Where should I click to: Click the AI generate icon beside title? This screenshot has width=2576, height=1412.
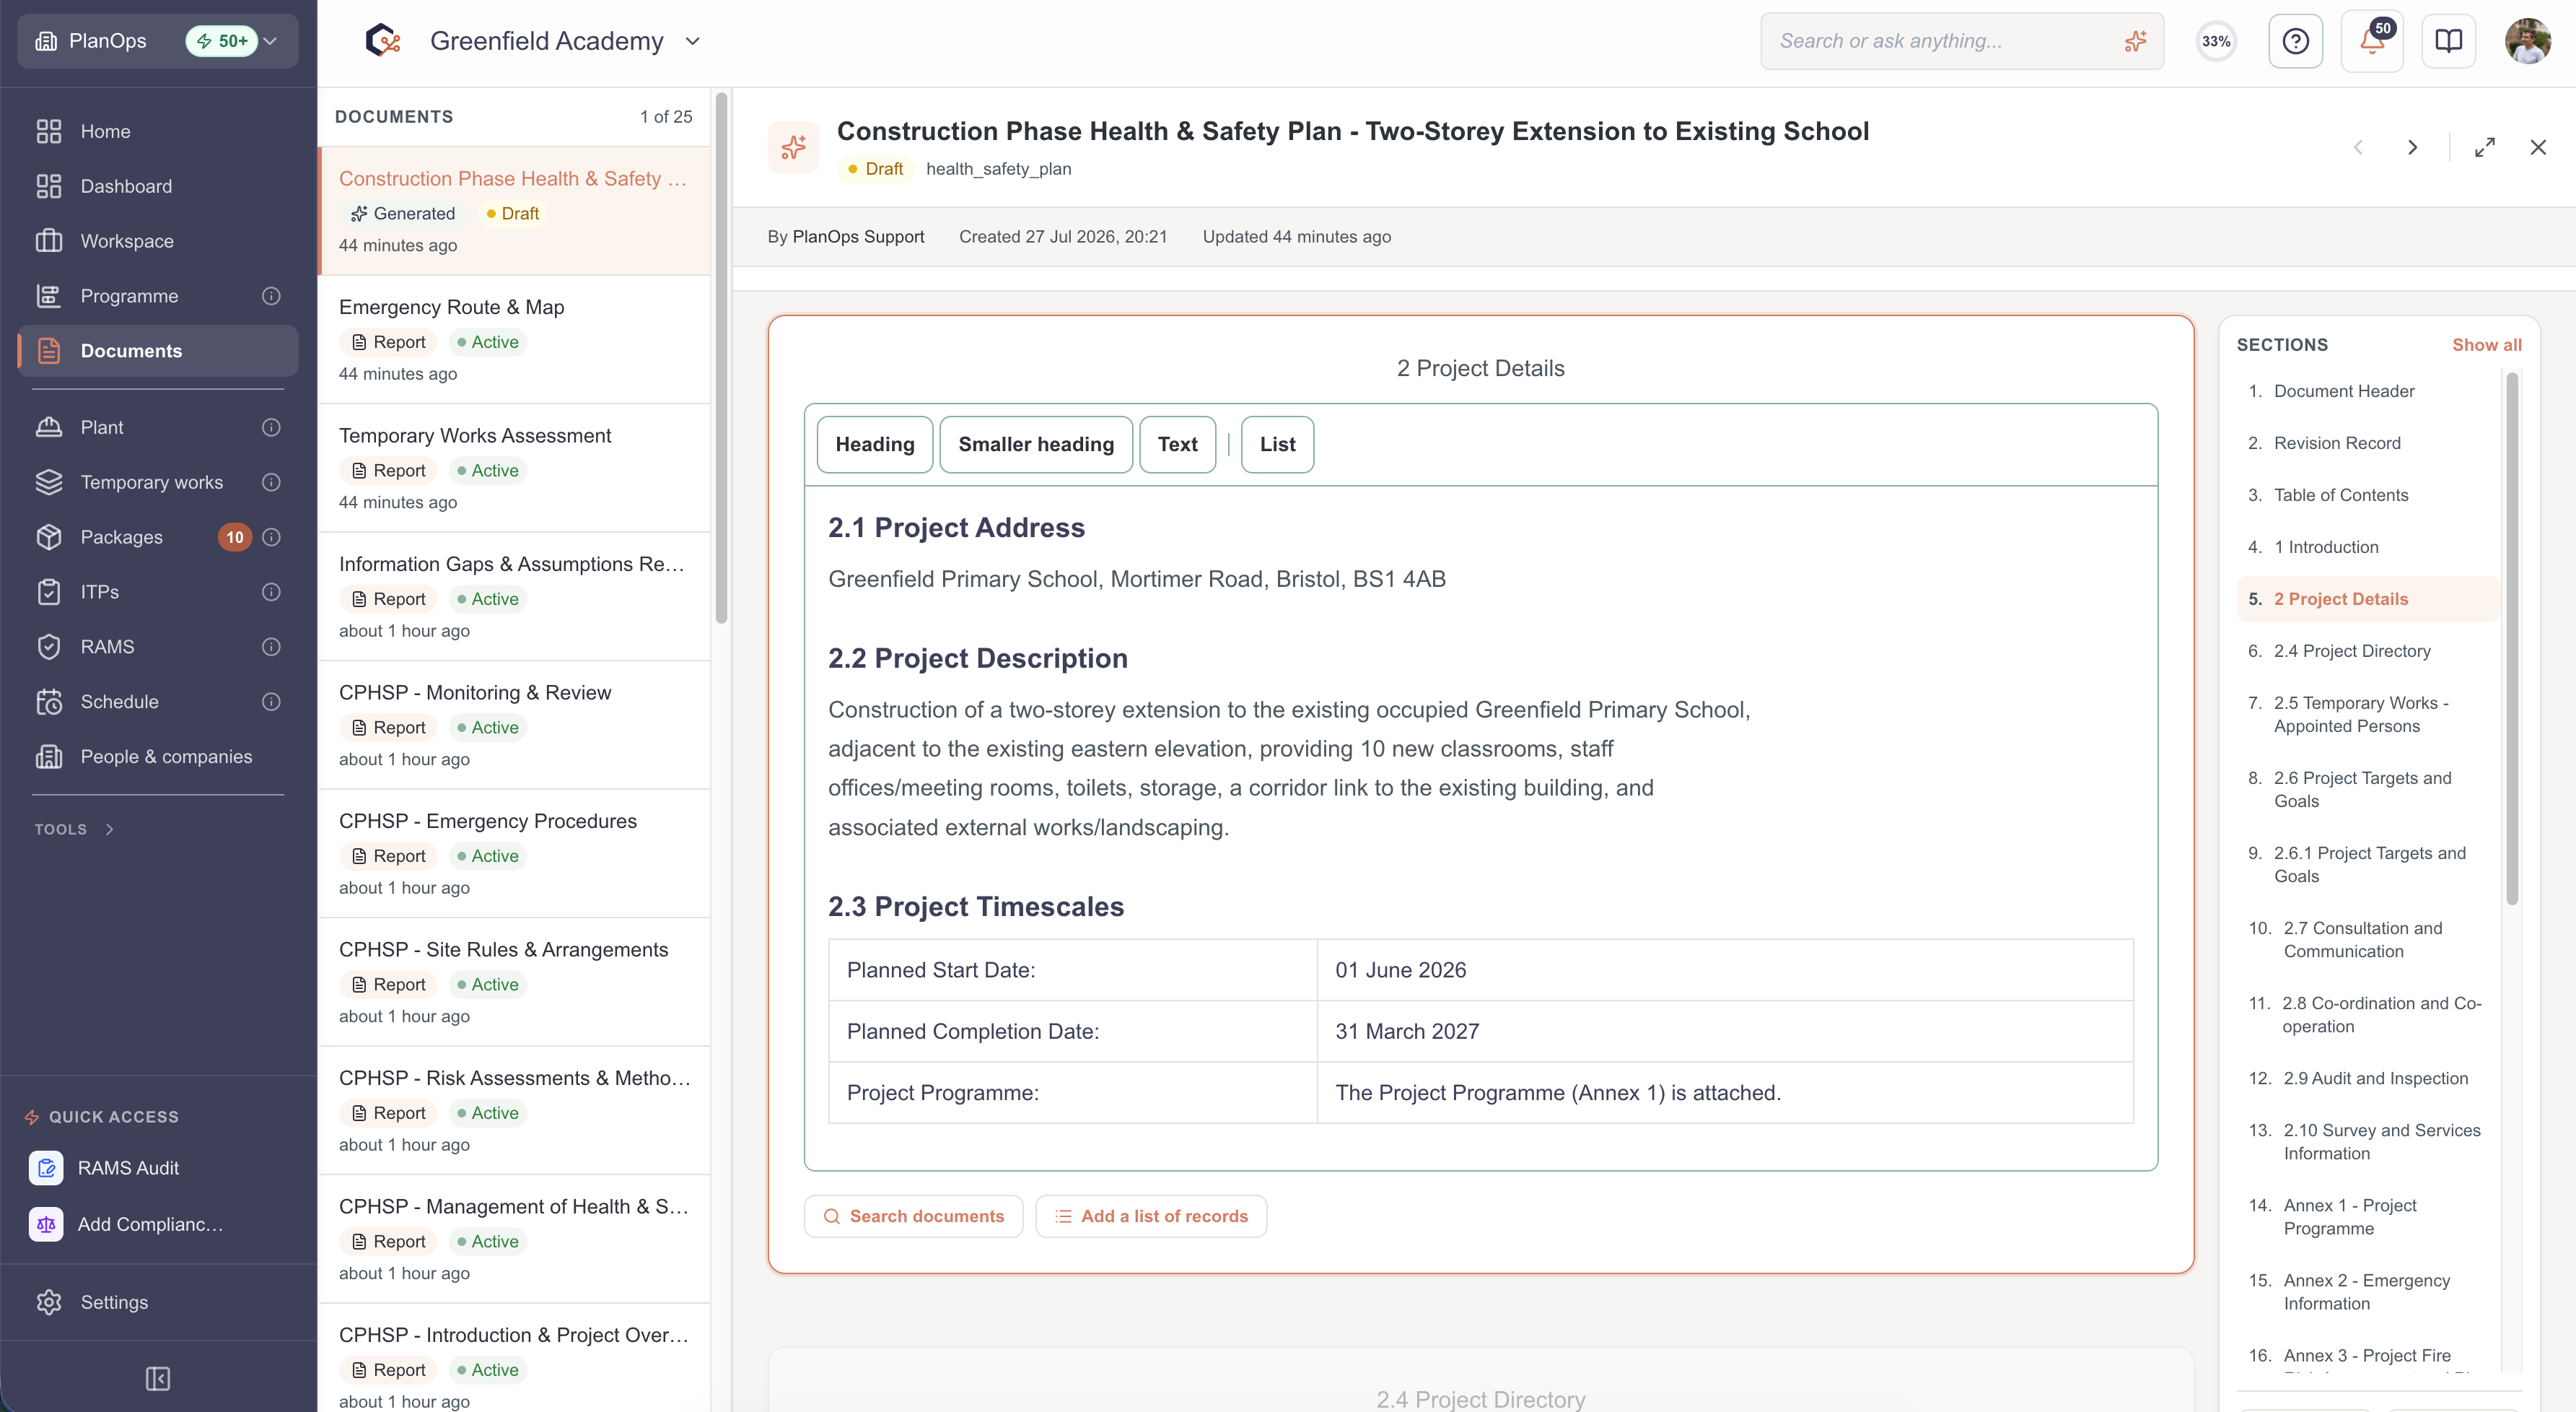coord(794,147)
